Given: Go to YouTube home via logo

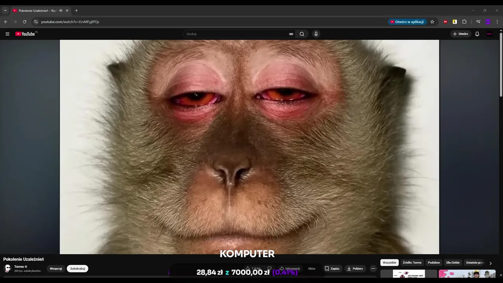Looking at the screenshot, I should pyautogui.click(x=26, y=34).
